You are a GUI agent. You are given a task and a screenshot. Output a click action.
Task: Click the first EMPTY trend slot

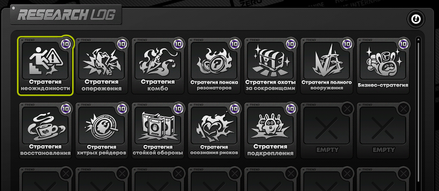(x=327, y=130)
